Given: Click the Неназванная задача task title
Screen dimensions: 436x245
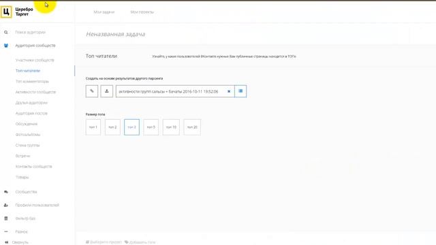Looking at the screenshot, I should click(115, 34).
